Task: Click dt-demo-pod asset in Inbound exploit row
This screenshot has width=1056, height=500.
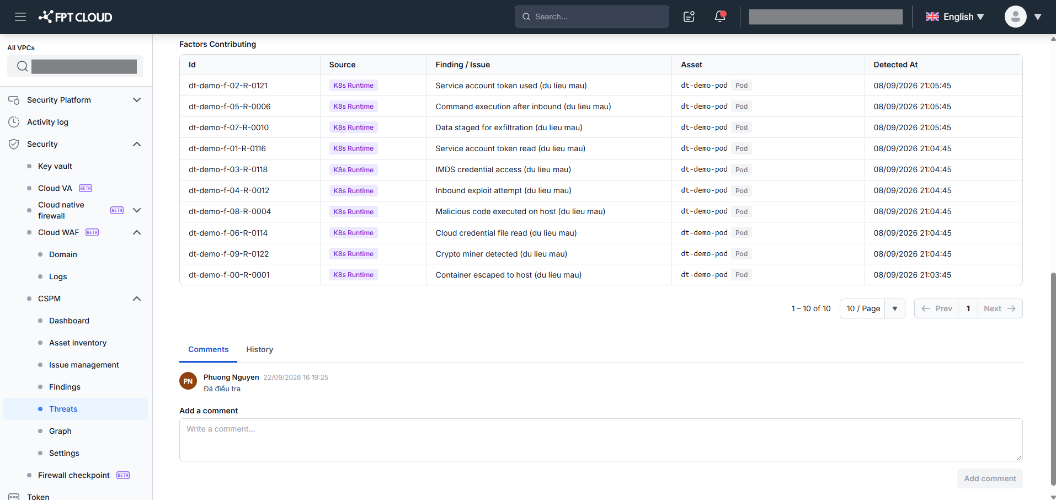Action: pos(704,190)
